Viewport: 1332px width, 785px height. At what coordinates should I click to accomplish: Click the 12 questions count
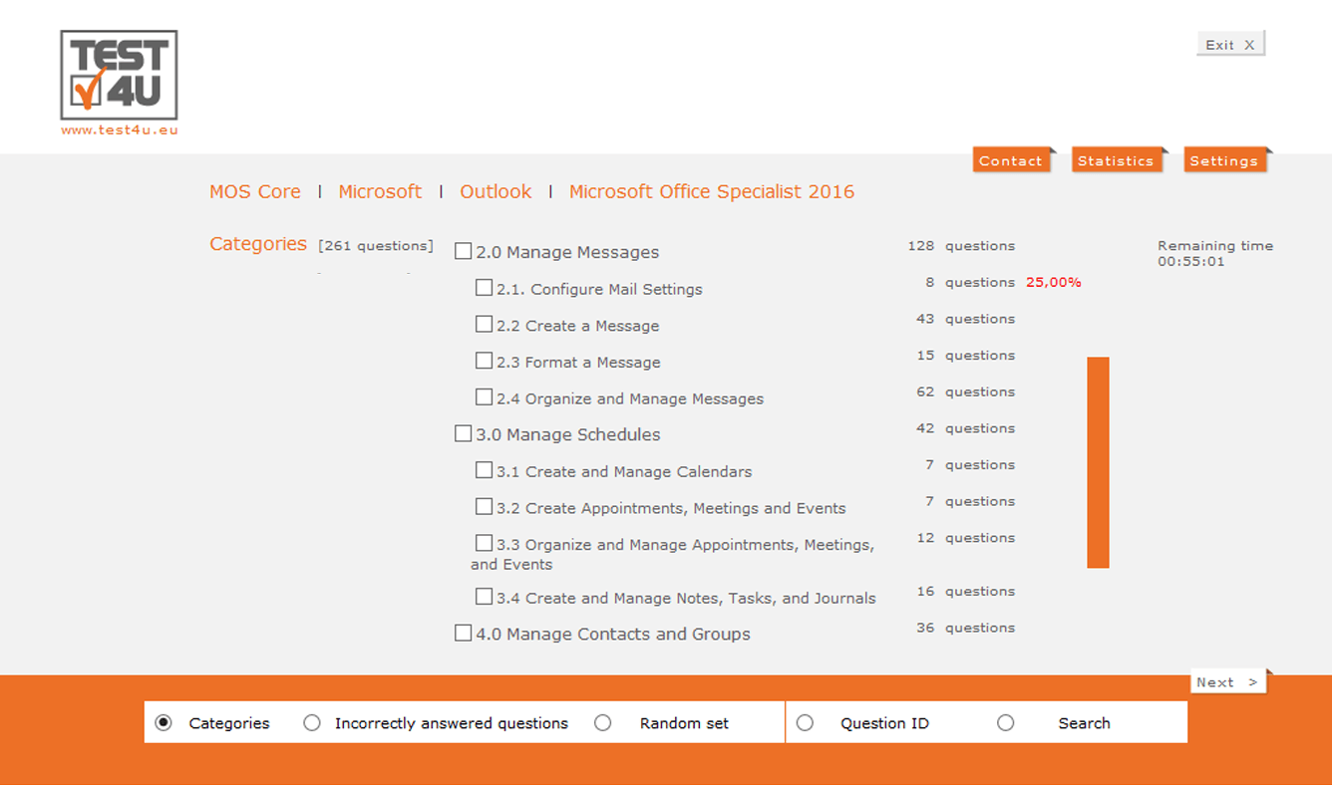pyautogui.click(x=966, y=538)
